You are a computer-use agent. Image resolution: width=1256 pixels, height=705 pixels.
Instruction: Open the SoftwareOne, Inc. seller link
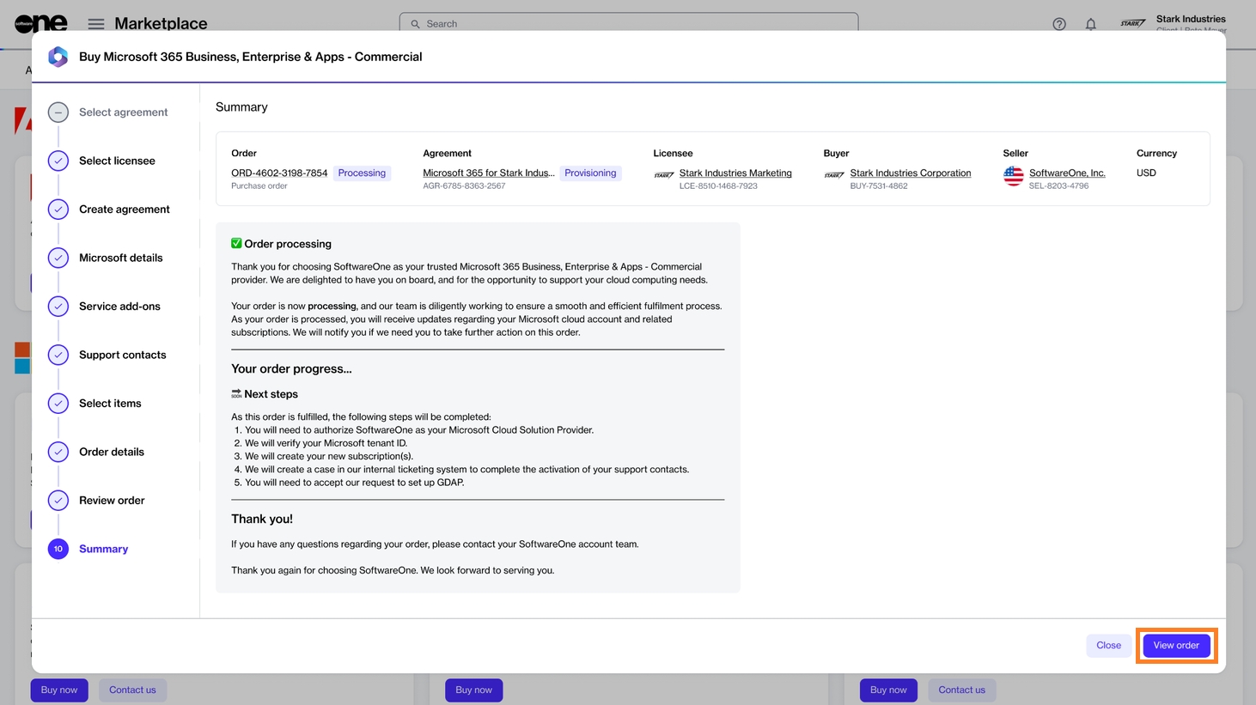pos(1067,173)
